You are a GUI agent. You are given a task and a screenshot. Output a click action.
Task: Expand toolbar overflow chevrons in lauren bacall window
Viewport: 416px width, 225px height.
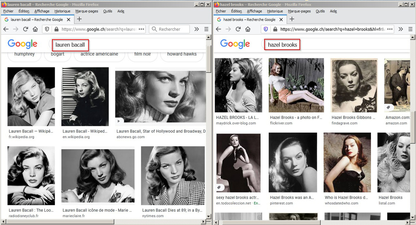pyautogui.click(x=197, y=29)
